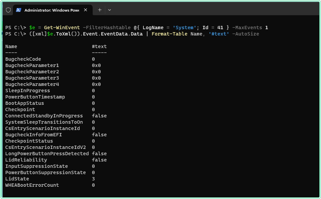Click the false value for BugcheckInfoFromEFI
The width and height of the screenshot is (321, 199).
tap(99, 135)
